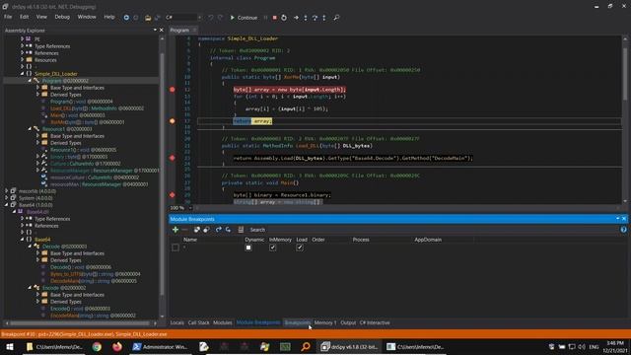Viewport: 631px width, 355px height.
Task: Click the Open file folder icon
Action: tap(148, 18)
